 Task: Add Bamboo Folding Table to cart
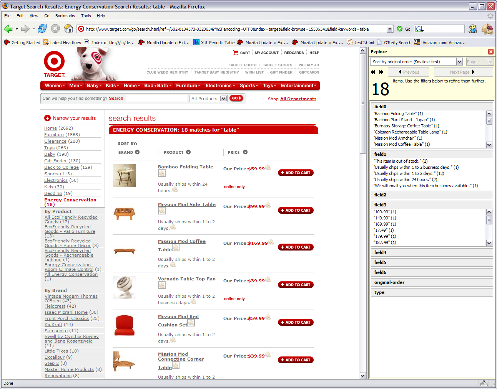[x=296, y=173]
